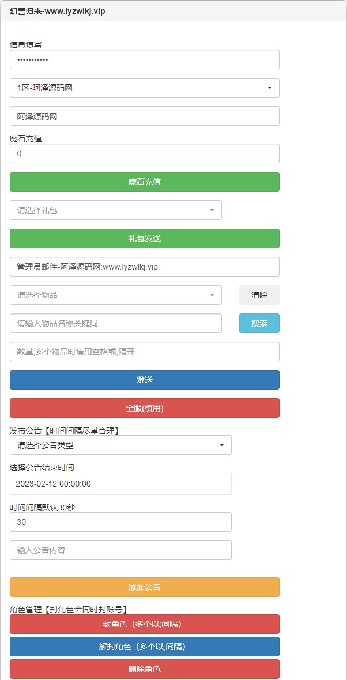Open the 请选择物品 item dropdown

tap(115, 295)
